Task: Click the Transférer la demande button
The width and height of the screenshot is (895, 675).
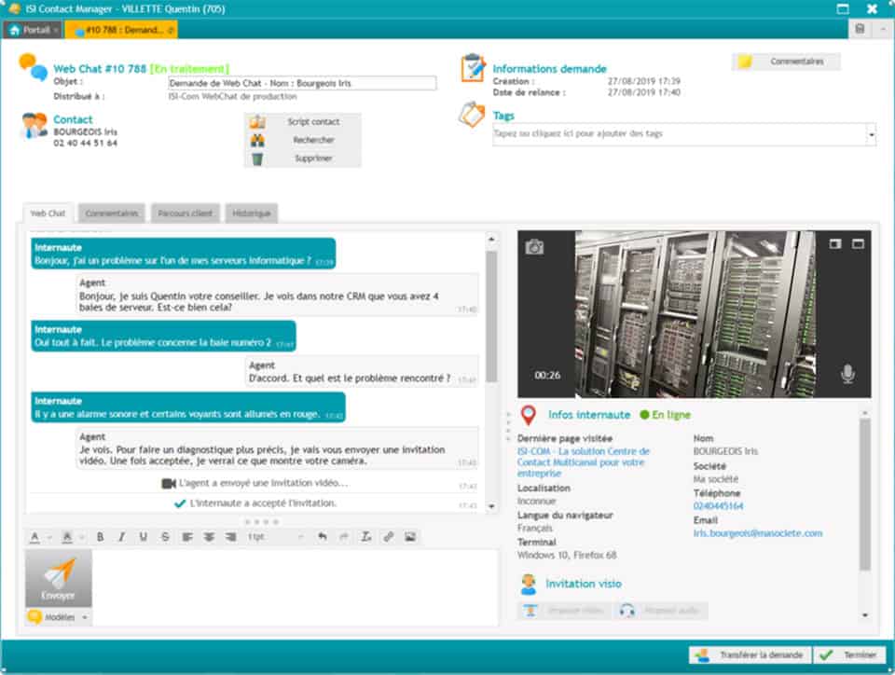Action: (x=749, y=655)
